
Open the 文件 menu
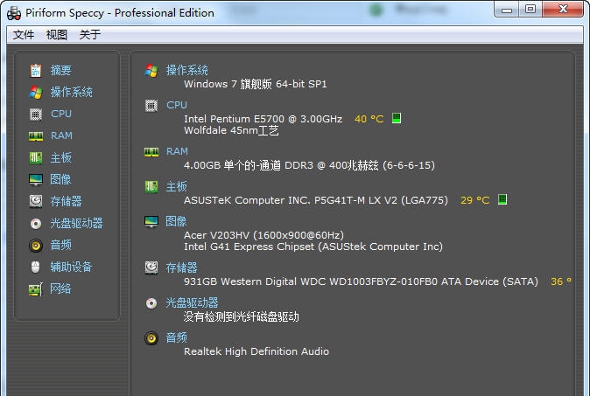pyautogui.click(x=24, y=35)
